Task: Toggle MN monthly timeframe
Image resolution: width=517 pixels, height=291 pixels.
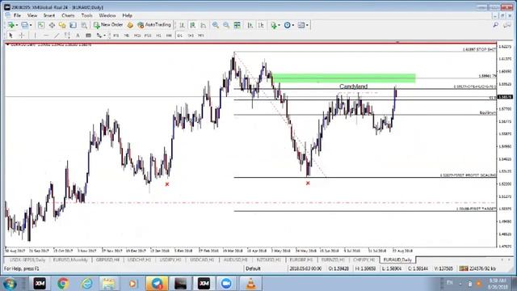Action: click(x=201, y=36)
